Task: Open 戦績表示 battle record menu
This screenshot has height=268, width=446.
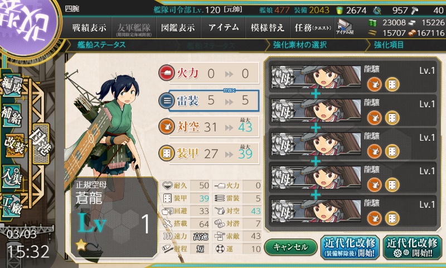Action: [x=89, y=27]
